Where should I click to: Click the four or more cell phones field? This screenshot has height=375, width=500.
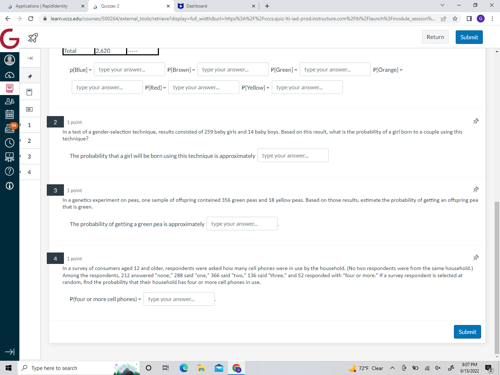[x=179, y=299]
